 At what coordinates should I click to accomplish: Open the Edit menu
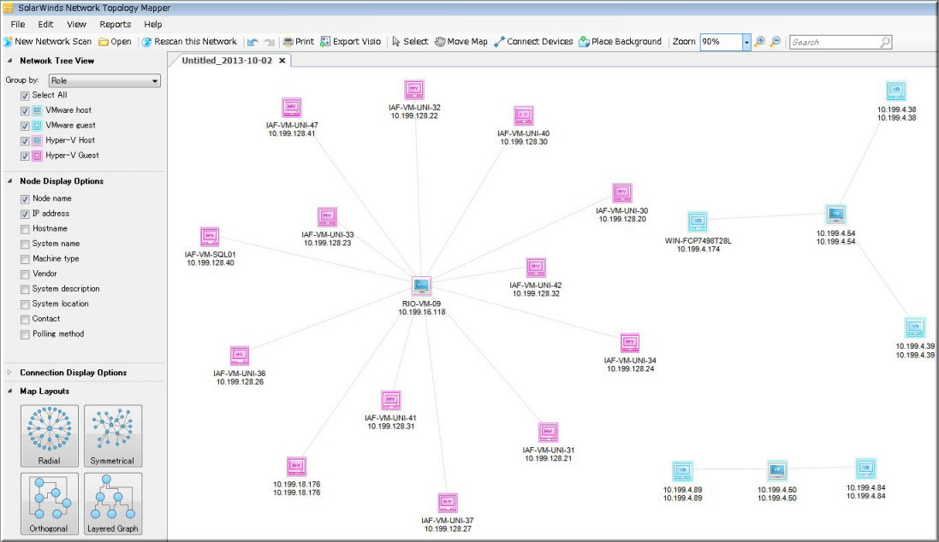pyautogui.click(x=45, y=25)
